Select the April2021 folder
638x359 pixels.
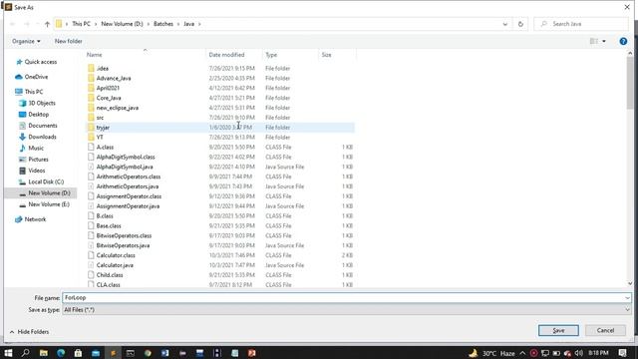tap(108, 88)
